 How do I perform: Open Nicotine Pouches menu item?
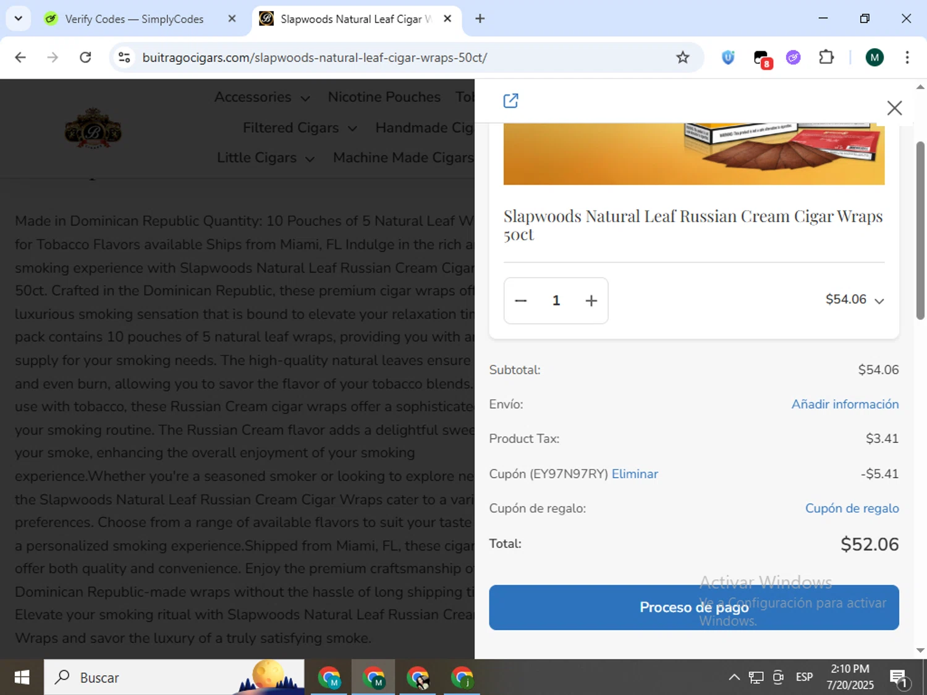pyautogui.click(x=384, y=97)
